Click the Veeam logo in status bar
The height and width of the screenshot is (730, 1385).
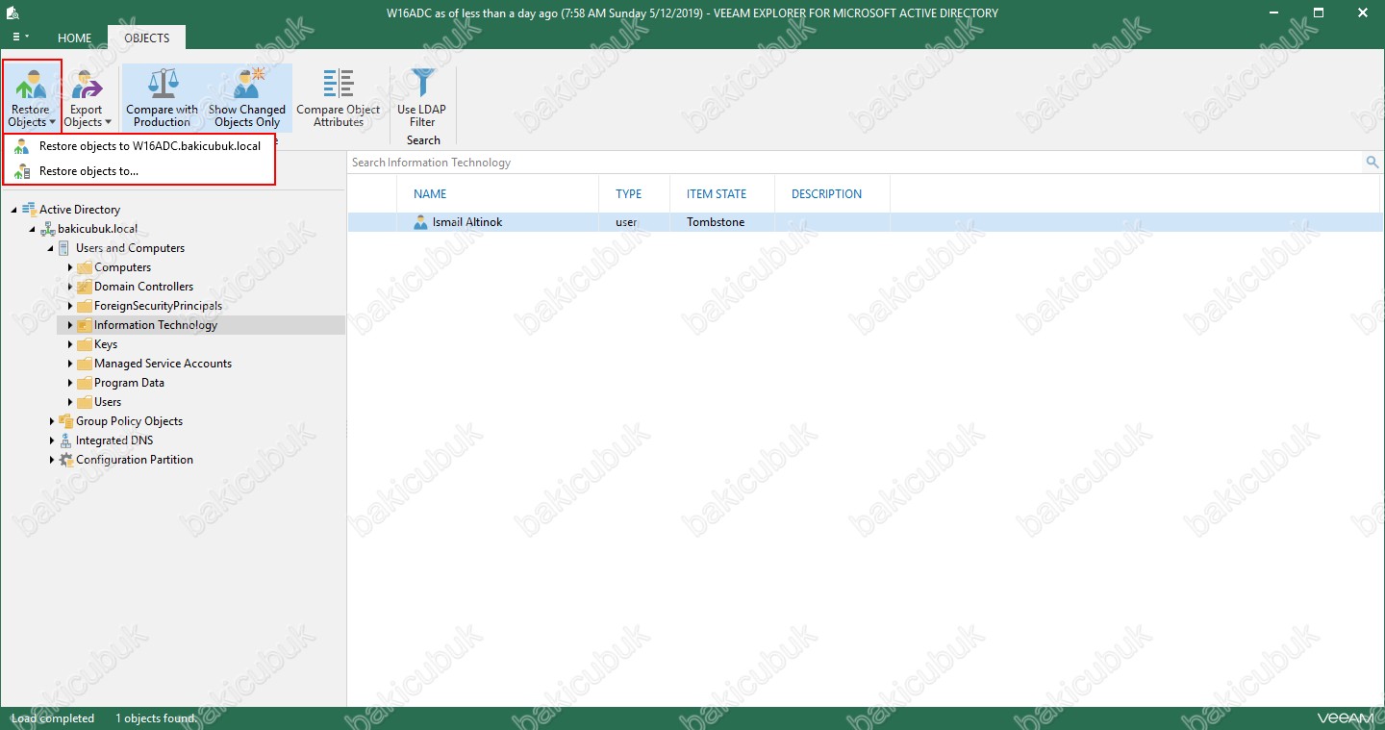1346,718
